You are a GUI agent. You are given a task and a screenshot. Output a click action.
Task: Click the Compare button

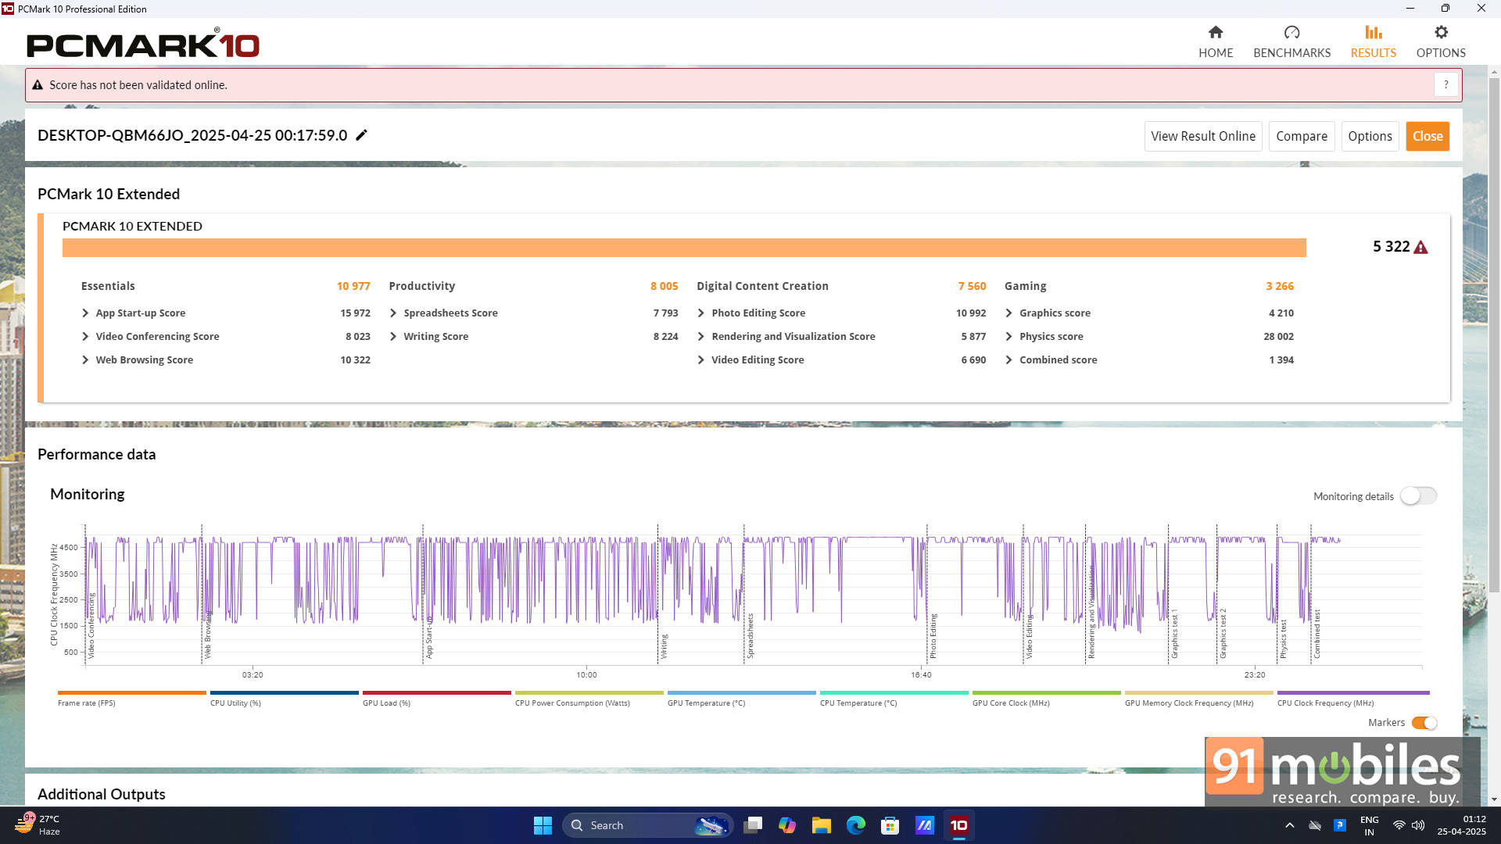(1301, 136)
